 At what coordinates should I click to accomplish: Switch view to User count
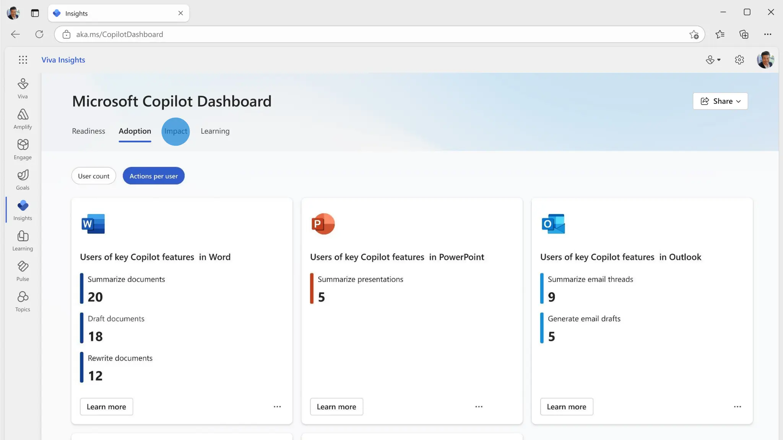click(94, 176)
